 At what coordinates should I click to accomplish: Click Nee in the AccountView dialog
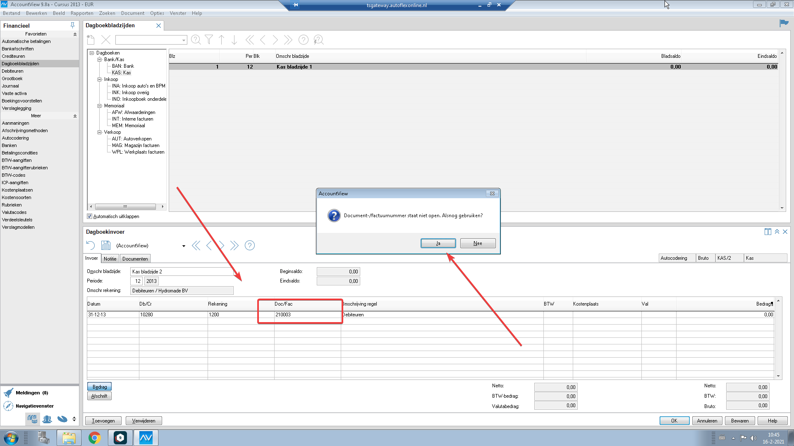(478, 243)
